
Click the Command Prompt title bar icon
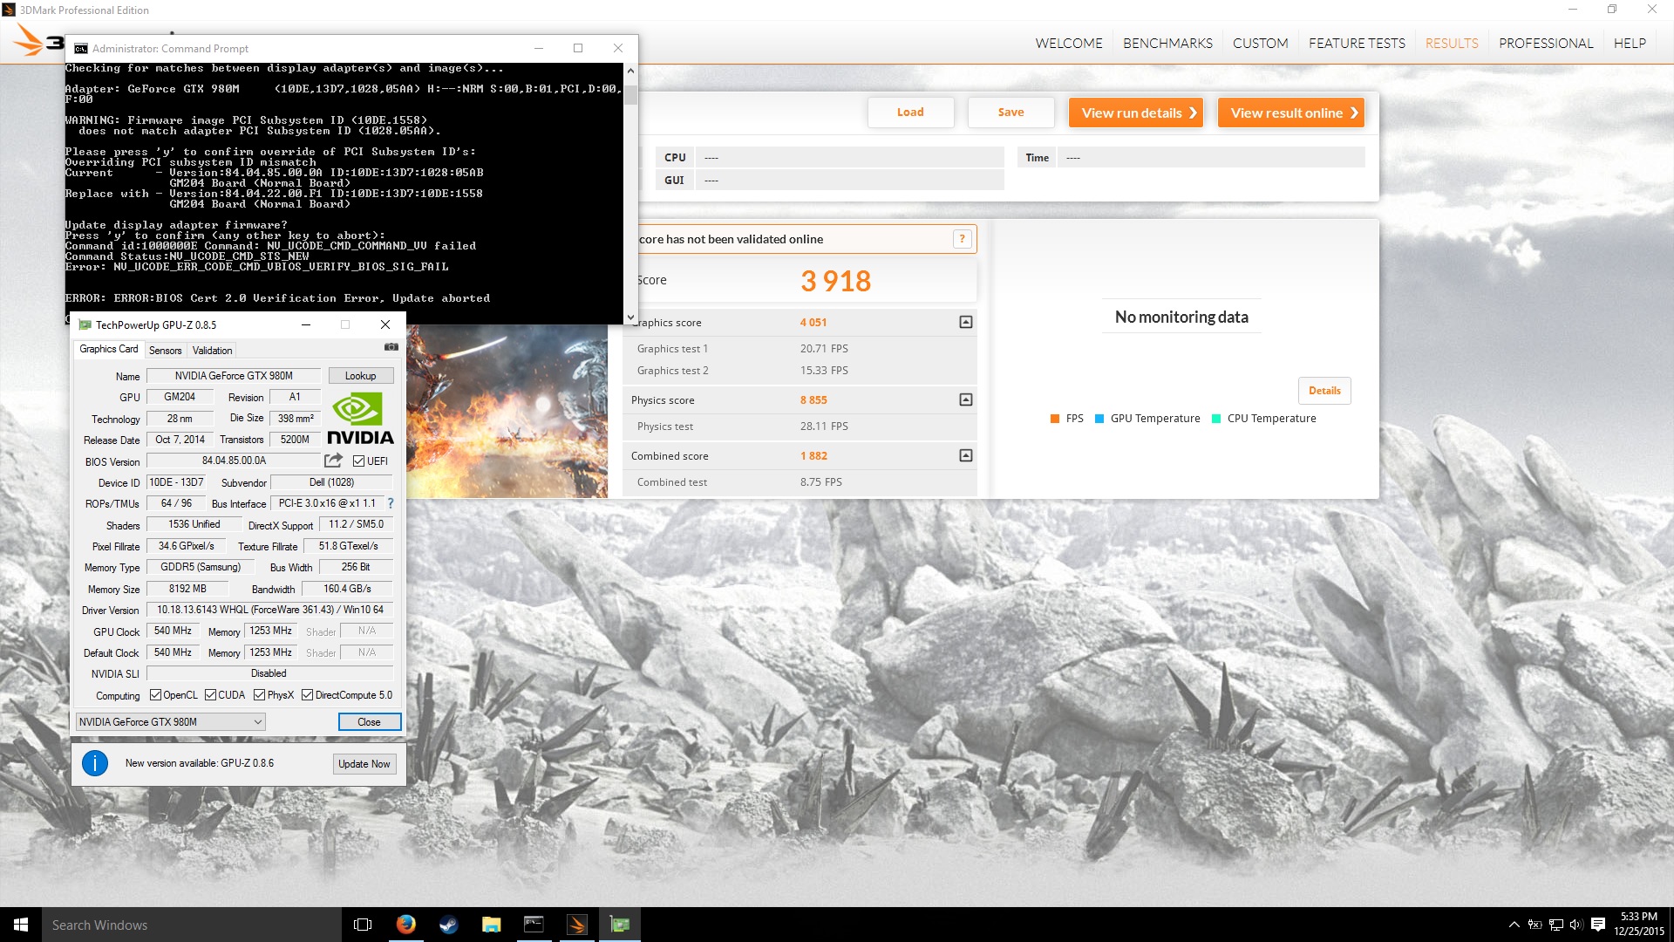pyautogui.click(x=81, y=49)
